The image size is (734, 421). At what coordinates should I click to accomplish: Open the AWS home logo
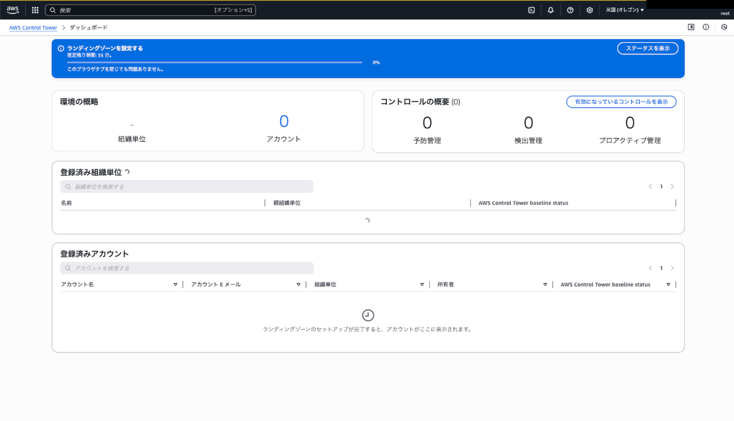point(13,10)
